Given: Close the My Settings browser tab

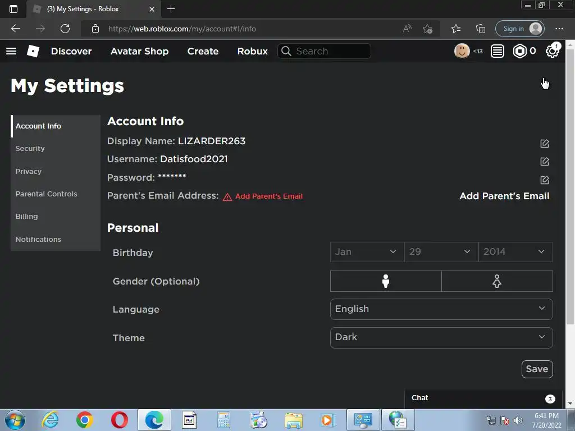Looking at the screenshot, I should (152, 9).
